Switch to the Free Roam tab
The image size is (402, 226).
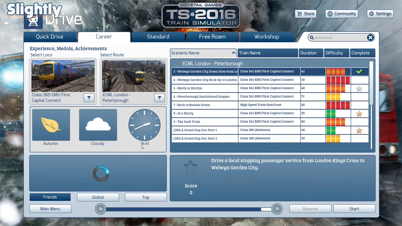pos(212,37)
